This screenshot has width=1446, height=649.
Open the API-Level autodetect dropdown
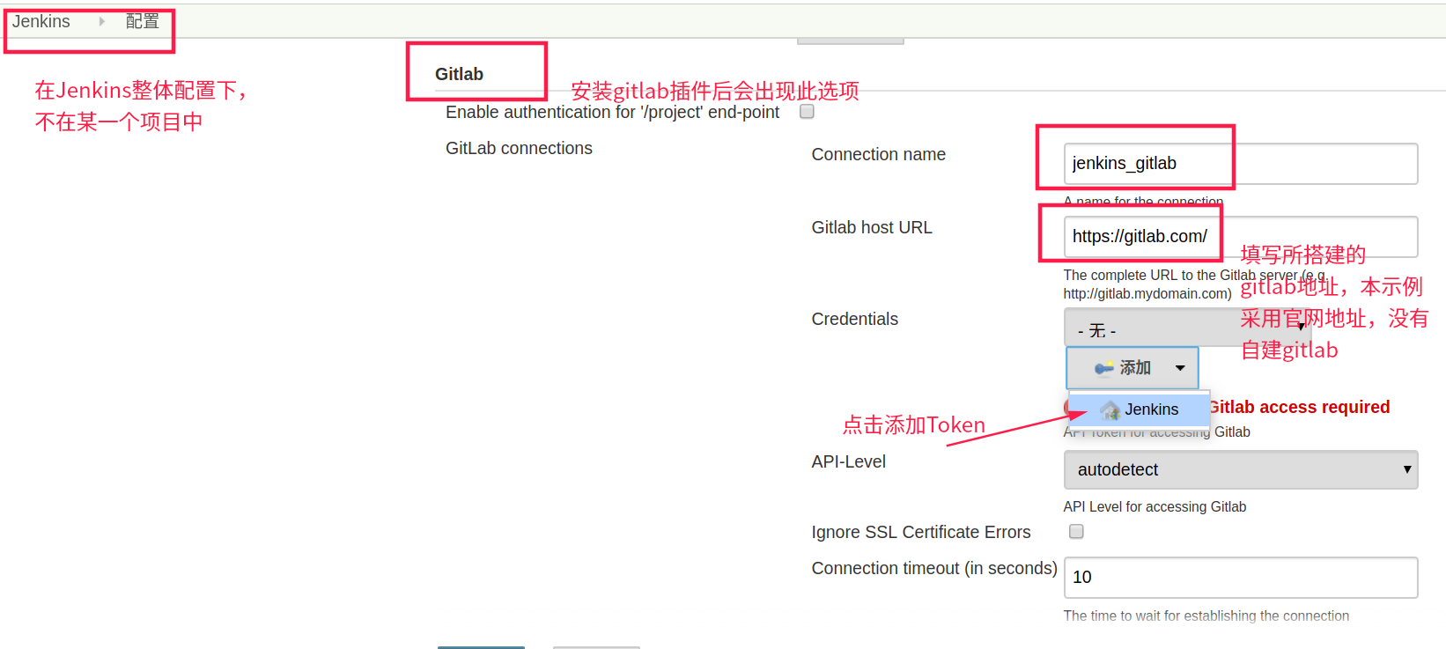[1240, 470]
